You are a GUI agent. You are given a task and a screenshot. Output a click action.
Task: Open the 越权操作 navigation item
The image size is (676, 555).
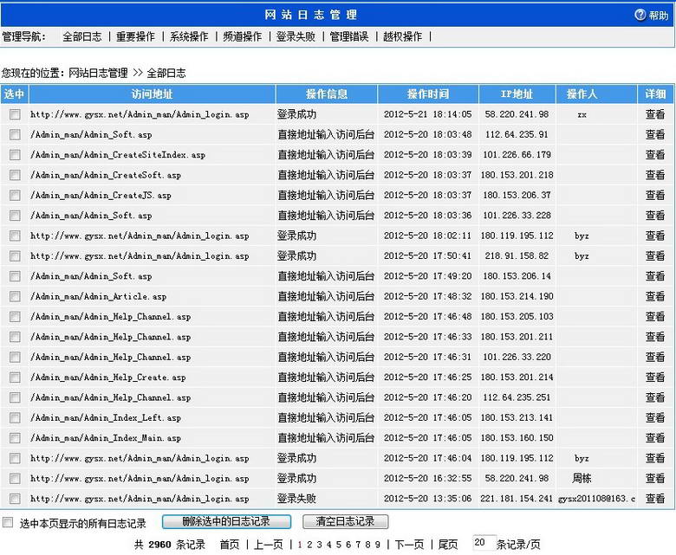(403, 36)
